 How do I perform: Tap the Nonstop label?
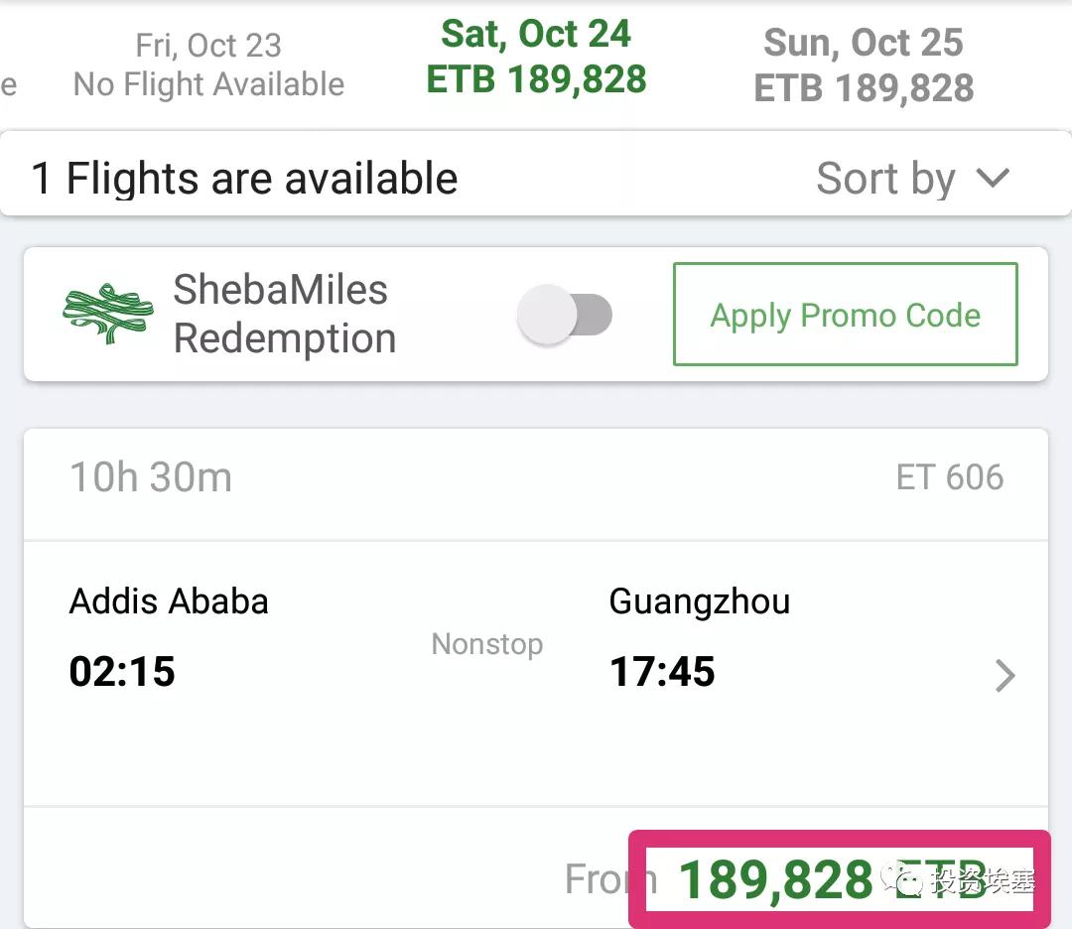(x=487, y=644)
